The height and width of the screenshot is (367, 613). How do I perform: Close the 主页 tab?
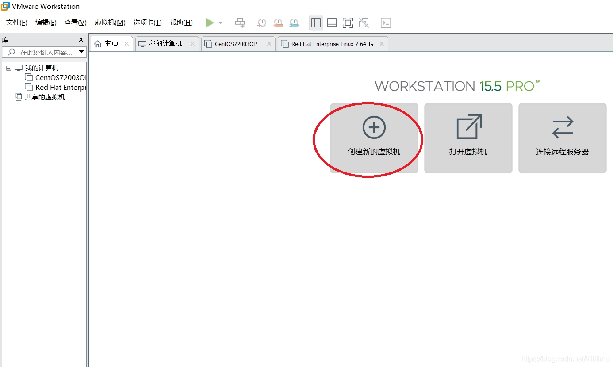pyautogui.click(x=127, y=44)
